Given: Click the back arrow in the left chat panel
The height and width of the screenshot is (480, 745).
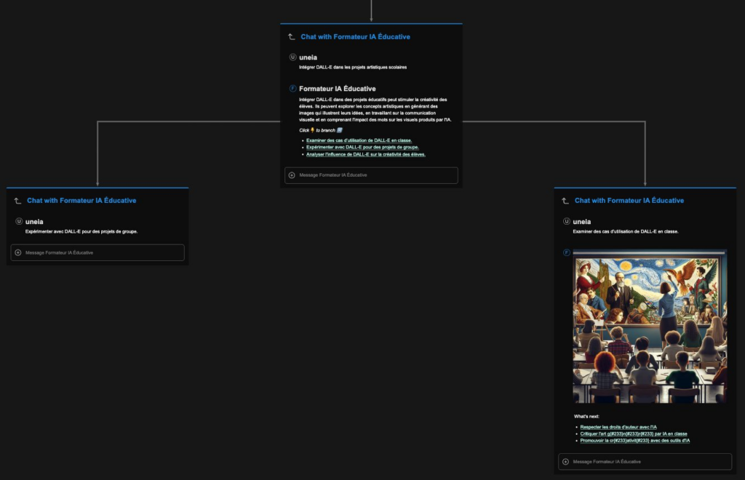Looking at the screenshot, I should [17, 201].
